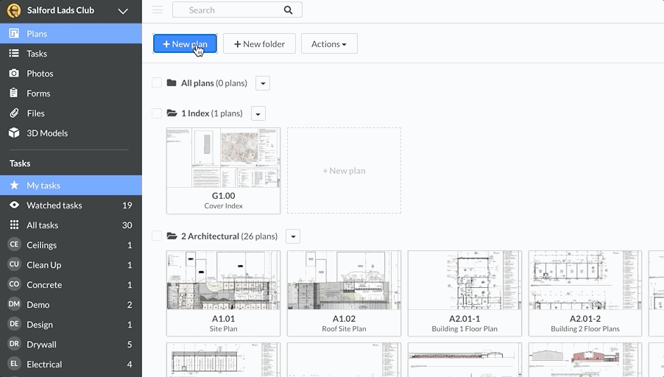This screenshot has width=664, height=377.
Task: Expand the Salford Lads Club project dropdown
Action: pos(123,11)
